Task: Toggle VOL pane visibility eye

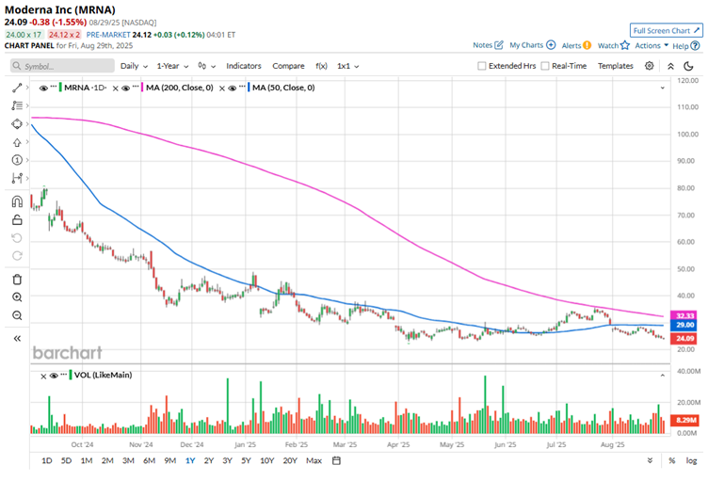Action: click(54, 376)
